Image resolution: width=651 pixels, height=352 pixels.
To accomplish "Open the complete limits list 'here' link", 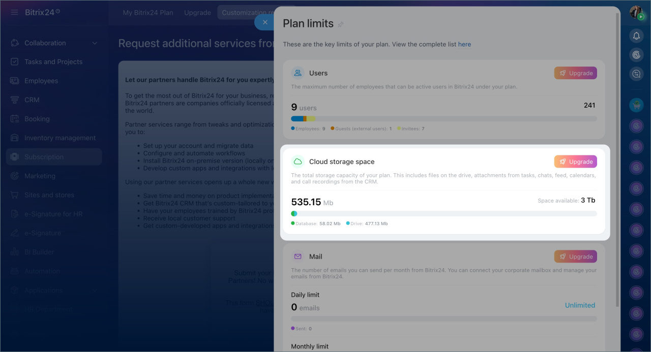I will (464, 44).
